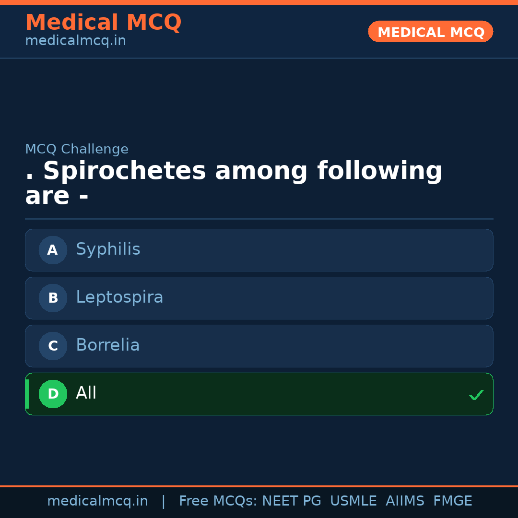
Task: Open the medicalmcq.in footer link
Action: point(97,501)
